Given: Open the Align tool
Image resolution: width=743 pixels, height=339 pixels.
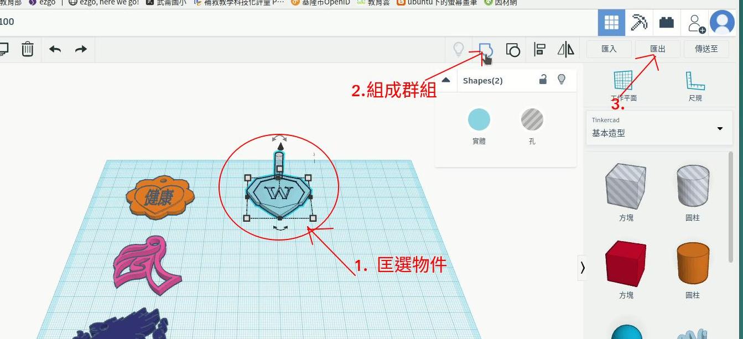Looking at the screenshot, I should tap(539, 50).
